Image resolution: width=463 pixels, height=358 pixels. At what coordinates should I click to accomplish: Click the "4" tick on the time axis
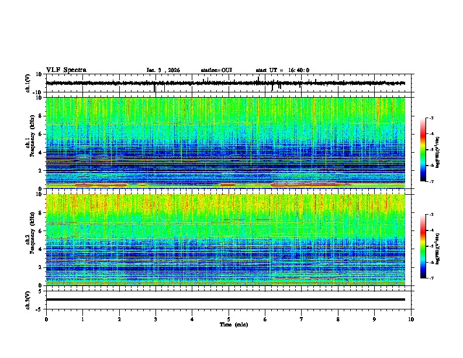point(192,319)
